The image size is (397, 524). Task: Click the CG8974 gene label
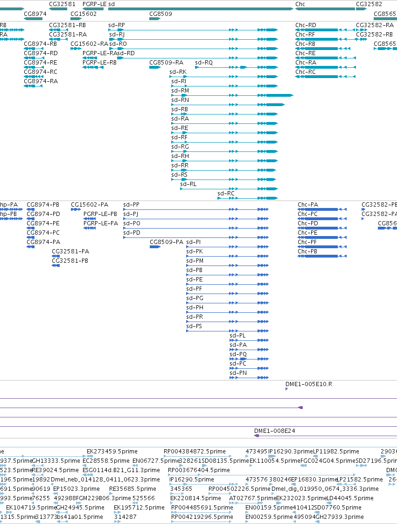35,14
